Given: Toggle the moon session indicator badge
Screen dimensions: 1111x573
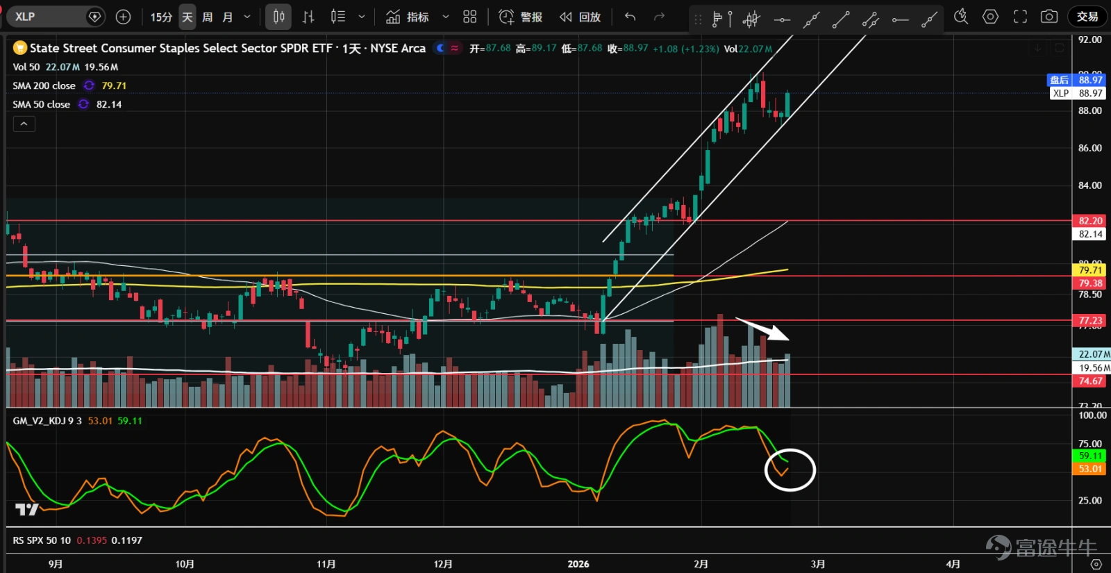Looking at the screenshot, I should (x=440, y=48).
